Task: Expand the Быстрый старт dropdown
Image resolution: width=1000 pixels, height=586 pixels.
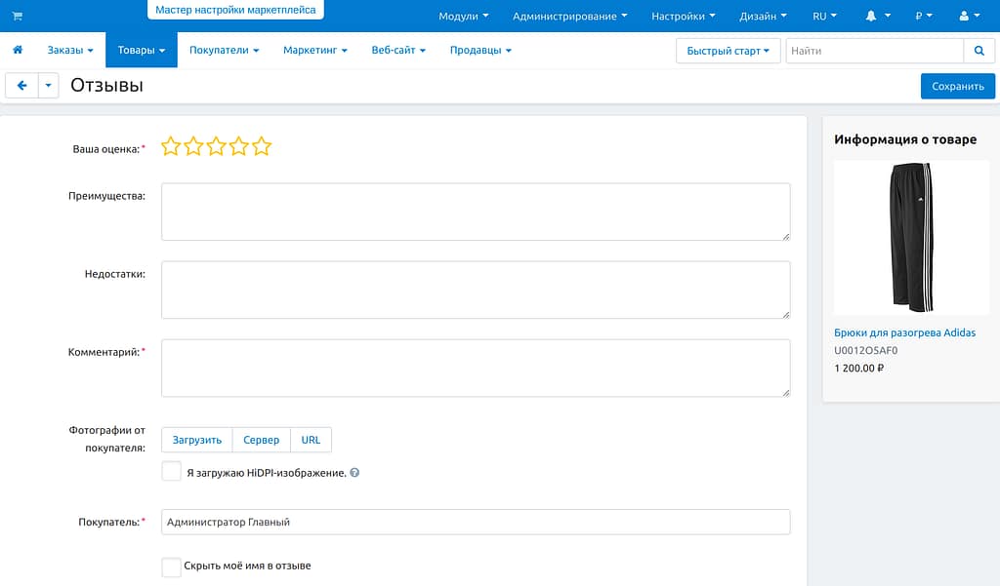Action: point(728,51)
